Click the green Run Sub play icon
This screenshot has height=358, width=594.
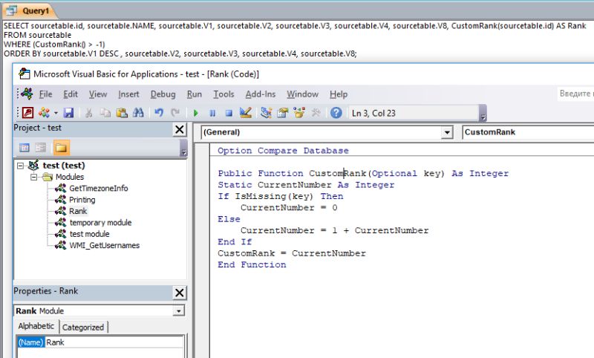click(196, 113)
